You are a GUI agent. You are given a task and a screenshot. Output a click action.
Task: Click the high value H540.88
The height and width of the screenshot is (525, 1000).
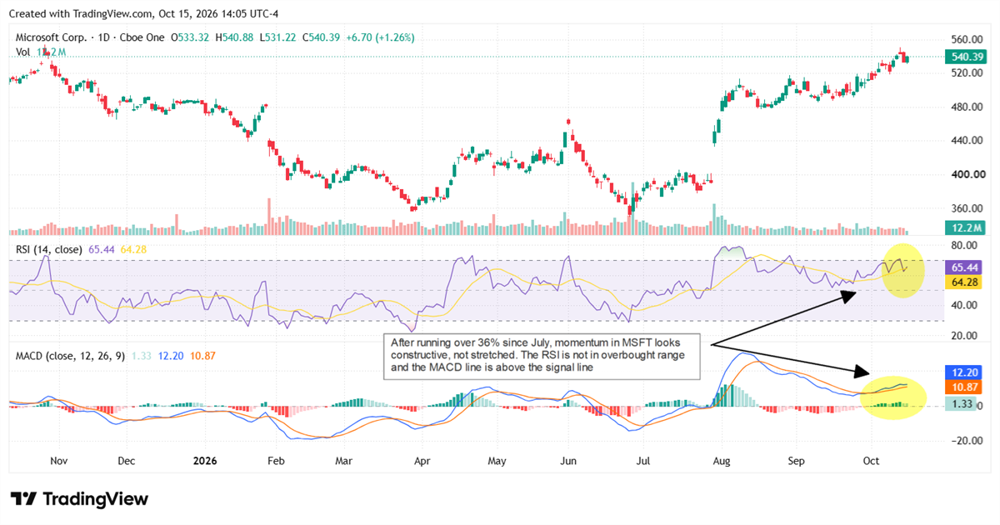pyautogui.click(x=236, y=37)
